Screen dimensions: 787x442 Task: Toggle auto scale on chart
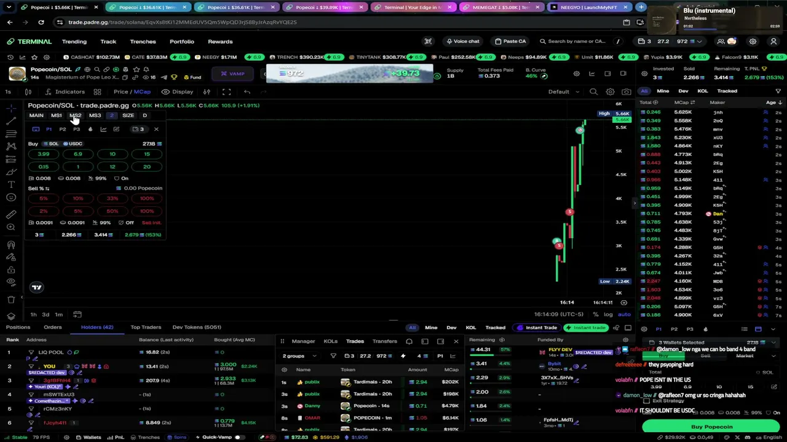(x=623, y=314)
